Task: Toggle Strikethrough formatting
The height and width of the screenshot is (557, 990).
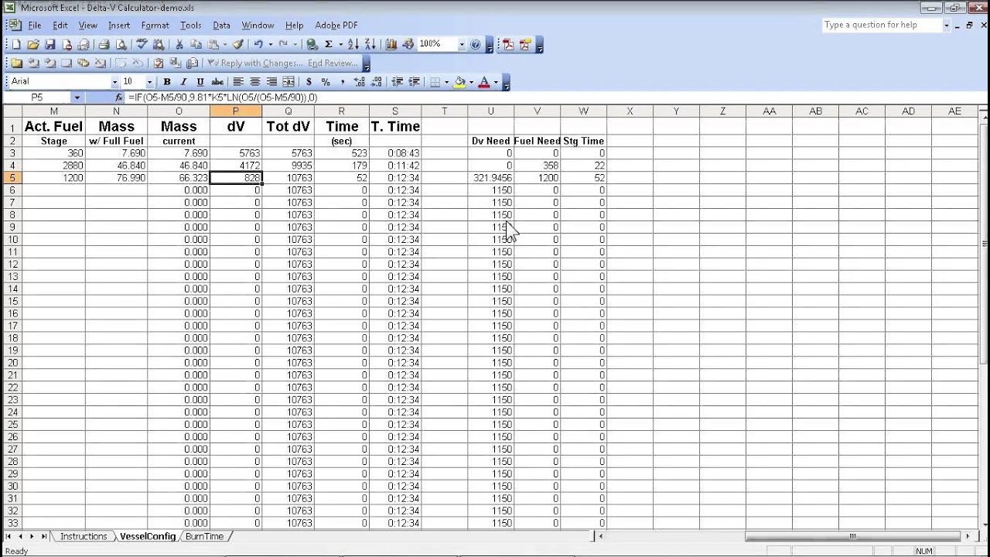Action: click(217, 82)
